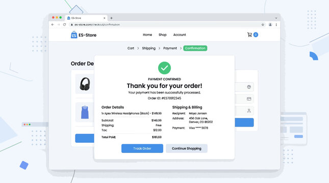Click the Order ID #ES78912345 text
The width and height of the screenshot is (329, 183).
pos(164,98)
